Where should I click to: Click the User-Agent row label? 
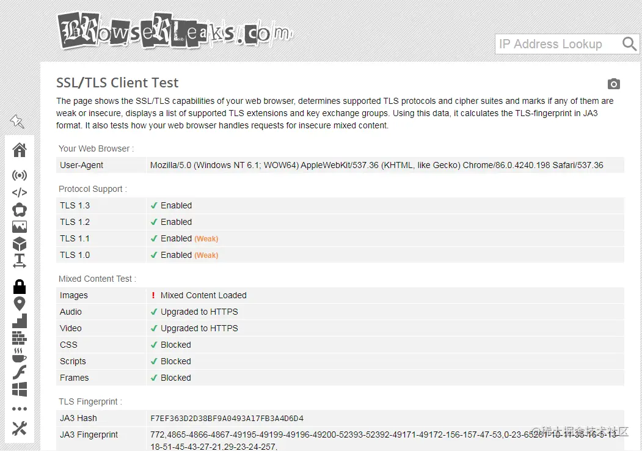81,165
